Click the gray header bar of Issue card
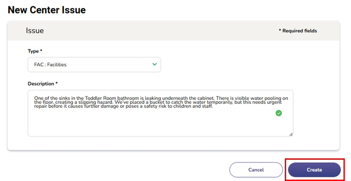 pyautogui.click(x=173, y=31)
